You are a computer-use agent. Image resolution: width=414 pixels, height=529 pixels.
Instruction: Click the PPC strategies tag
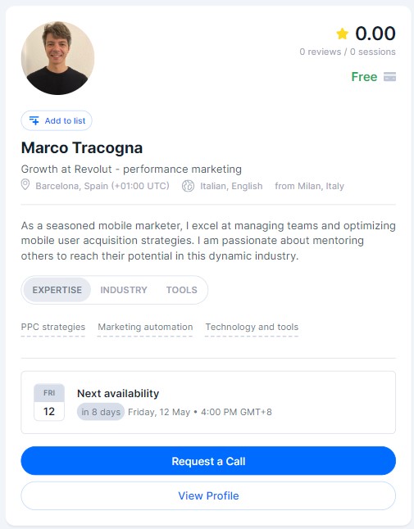53,327
